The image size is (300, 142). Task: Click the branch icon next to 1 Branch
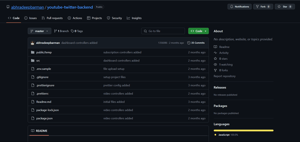pos(56,31)
